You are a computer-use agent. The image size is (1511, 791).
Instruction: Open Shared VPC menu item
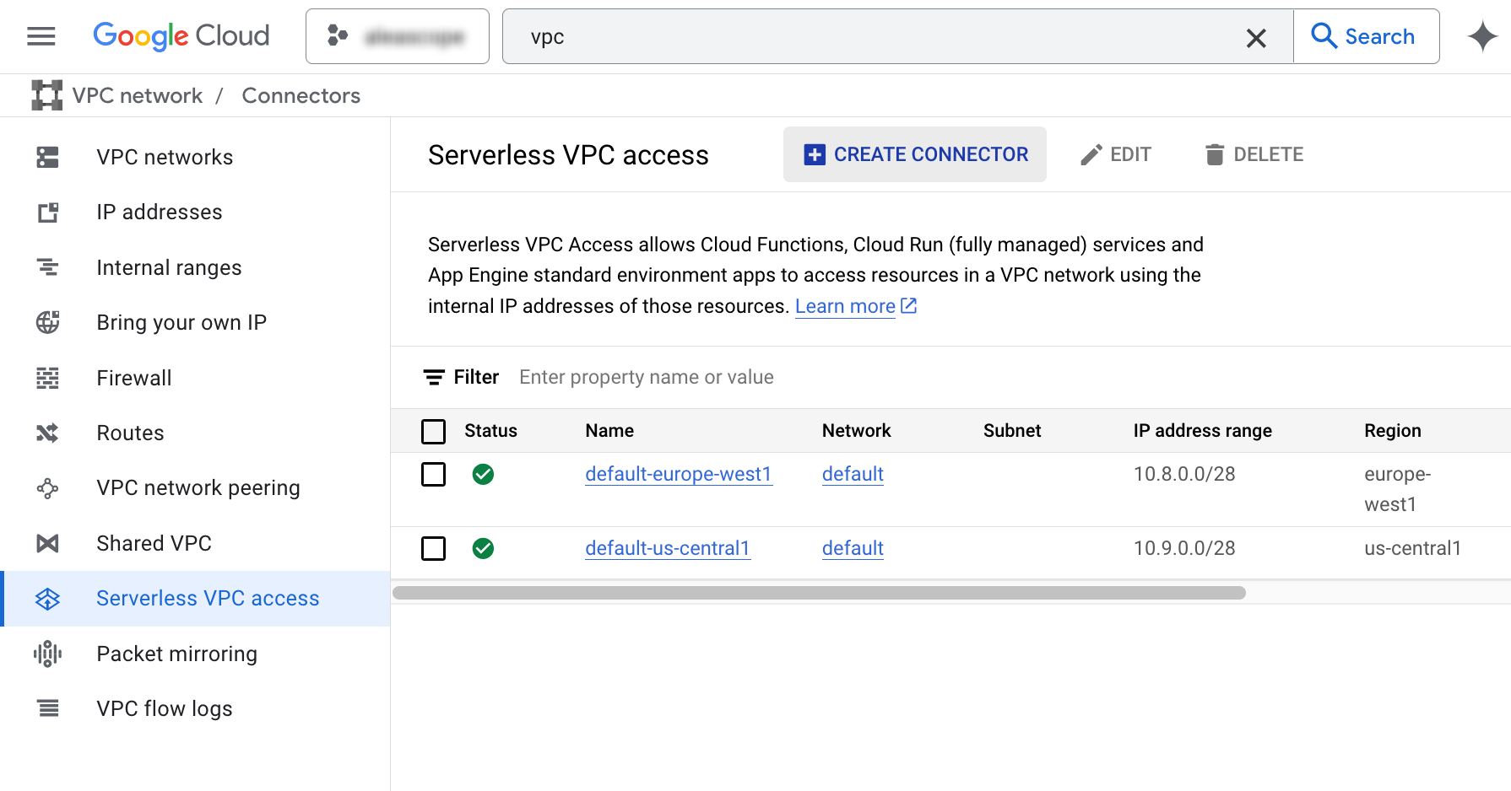[x=154, y=543]
